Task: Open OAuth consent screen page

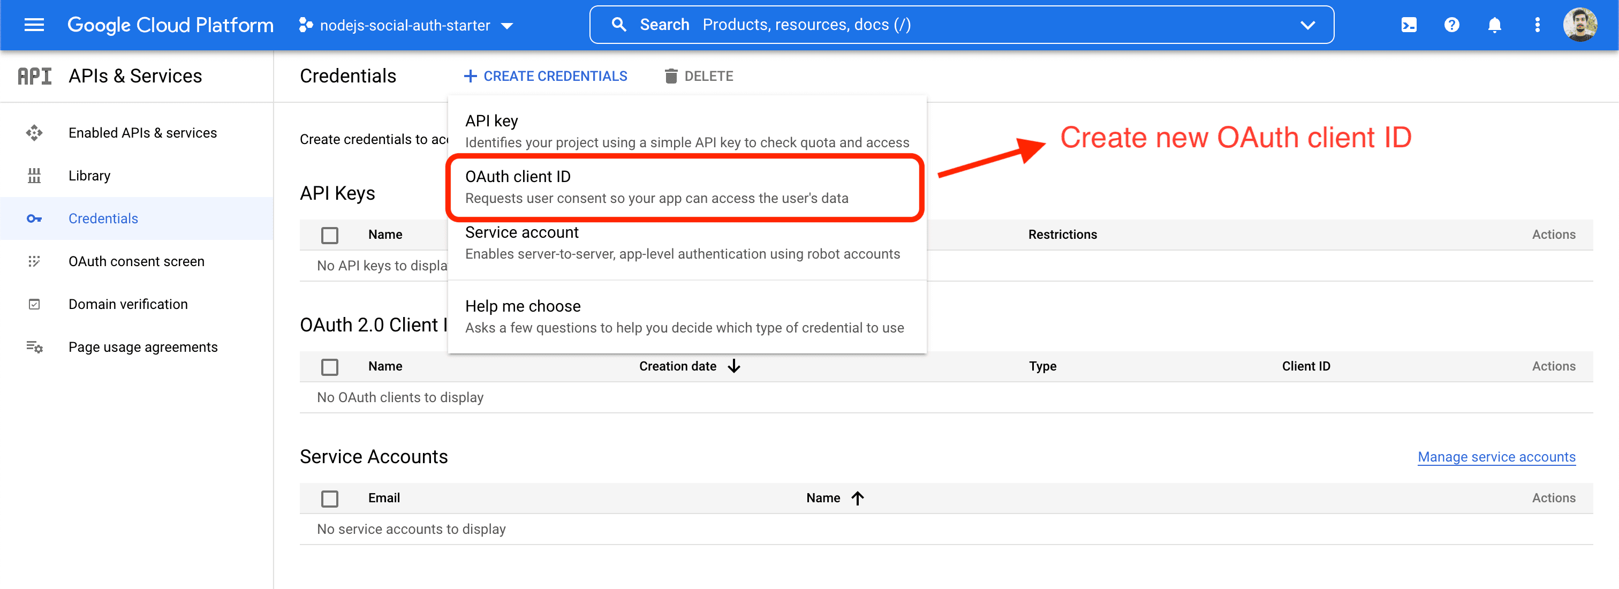Action: click(x=137, y=261)
